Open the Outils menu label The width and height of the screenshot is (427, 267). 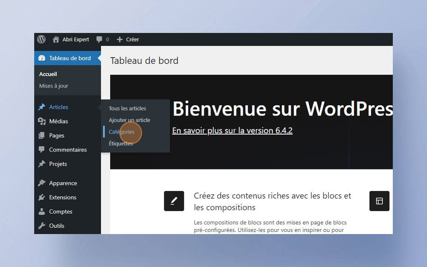coord(57,226)
